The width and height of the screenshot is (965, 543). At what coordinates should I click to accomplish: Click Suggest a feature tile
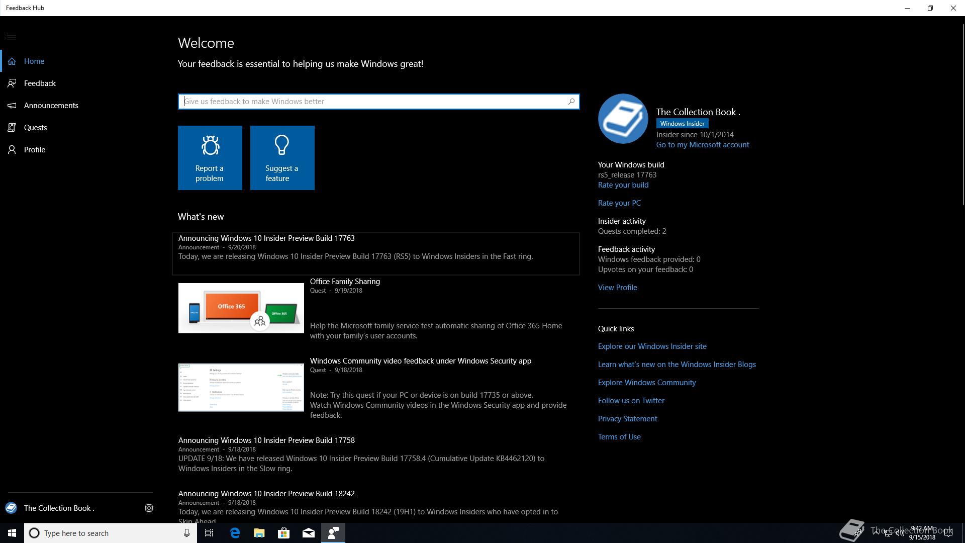pyautogui.click(x=282, y=158)
